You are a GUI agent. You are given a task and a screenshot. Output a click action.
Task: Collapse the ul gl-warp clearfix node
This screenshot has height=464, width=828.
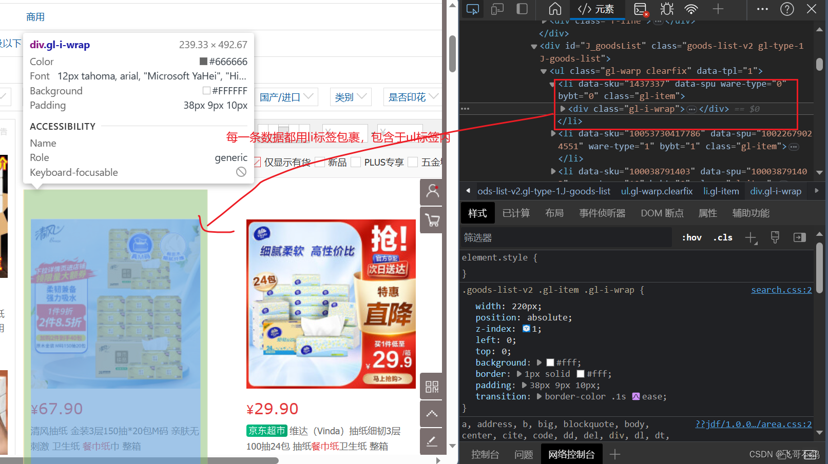tap(544, 71)
